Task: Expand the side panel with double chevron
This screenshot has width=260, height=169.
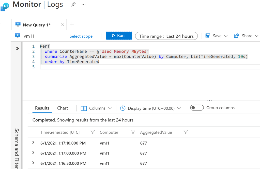Action: [17, 48]
